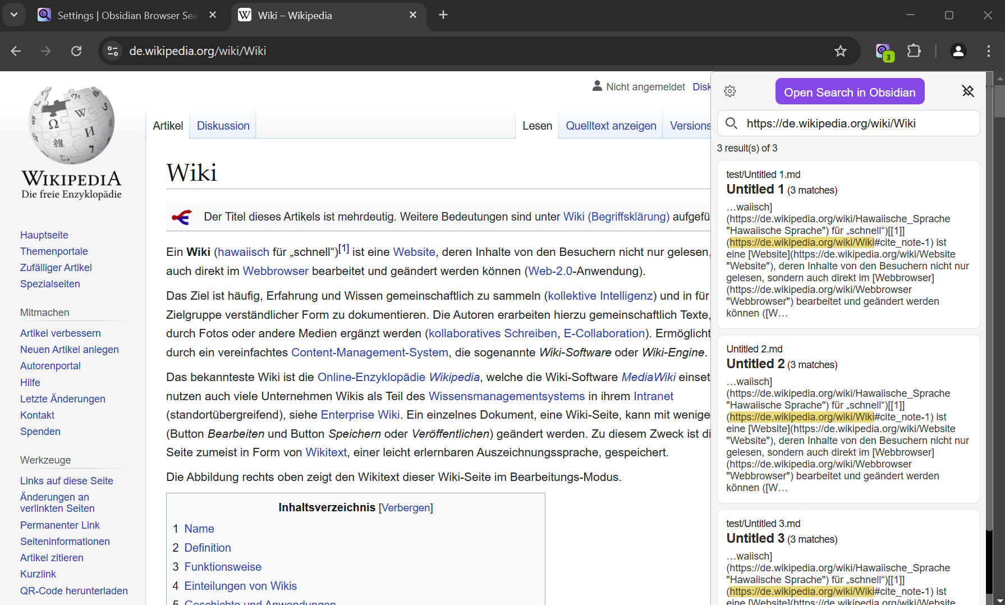Open the Quelltext anzeigen tab

click(x=611, y=126)
